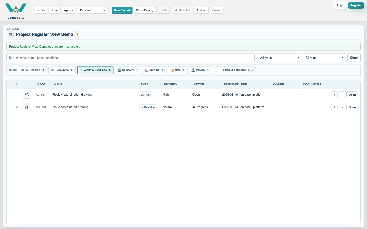This screenshot has width=367, height=229.
Task: Click the yellow info icon beside the title
Action: pos(78,34)
